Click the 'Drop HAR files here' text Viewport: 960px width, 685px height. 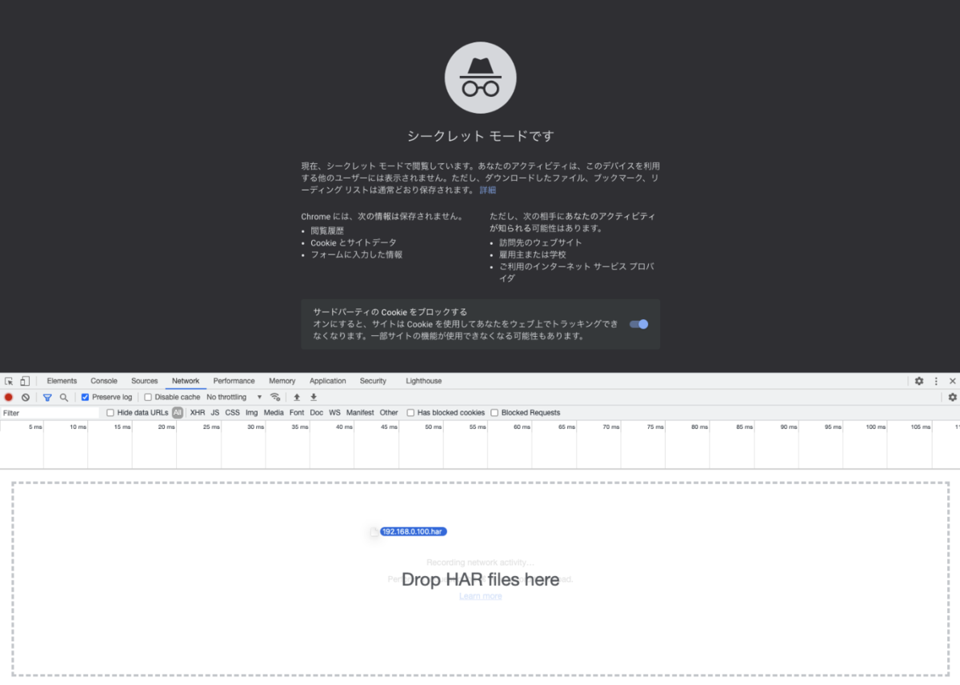click(480, 579)
